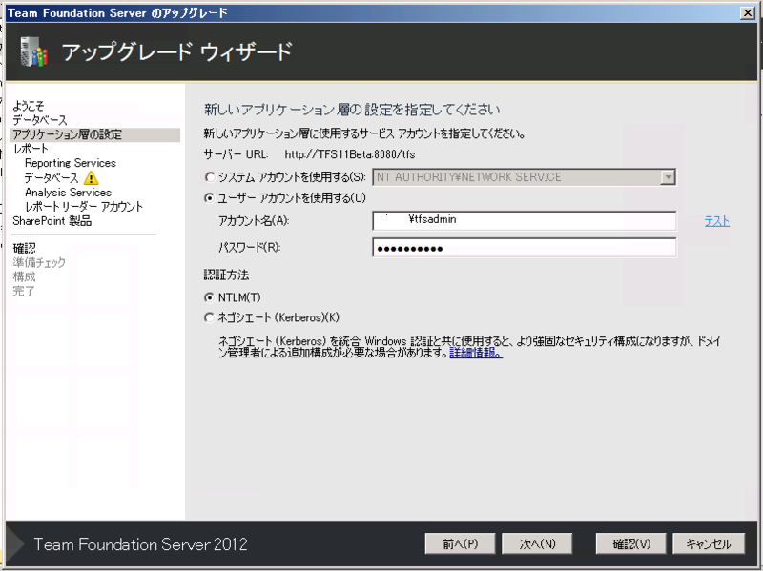Close the upgrade wizard window

tap(748, 12)
